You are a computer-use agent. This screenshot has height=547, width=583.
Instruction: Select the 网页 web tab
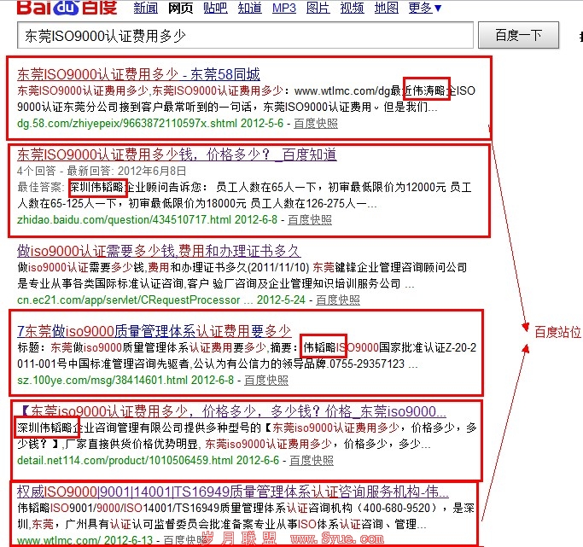(180, 8)
